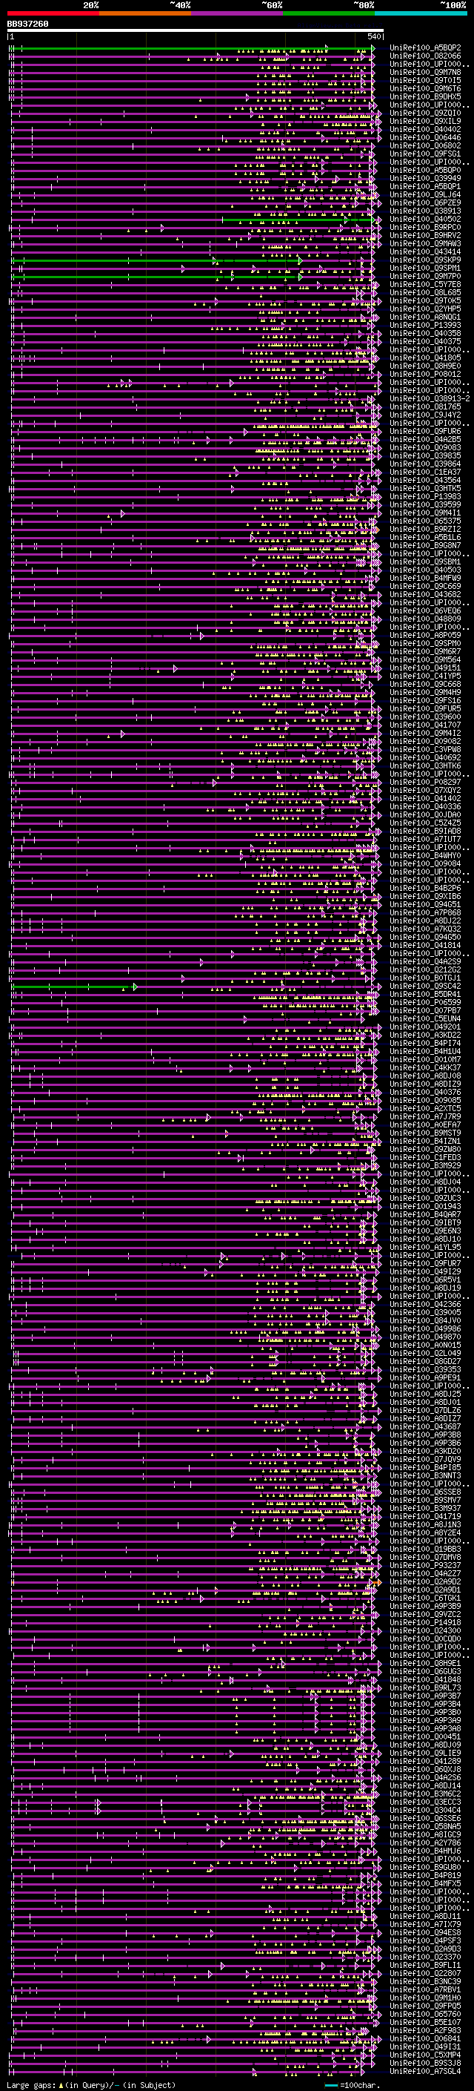Select the UniRef100_A8P059 entry
Viewport: 474px width, 2091px height.
click(x=425, y=636)
